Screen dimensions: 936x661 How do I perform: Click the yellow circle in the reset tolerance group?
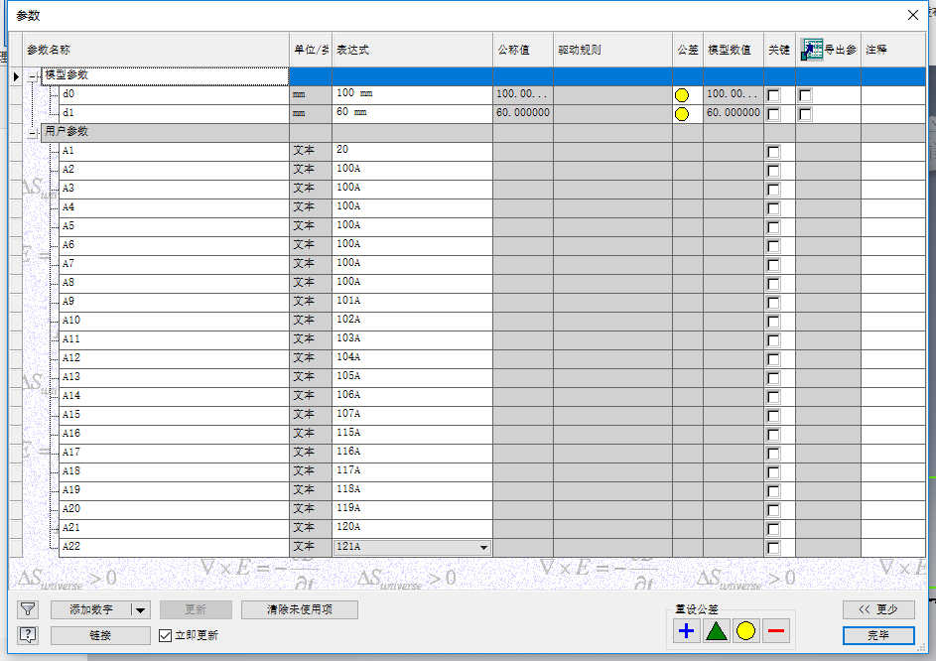745,631
